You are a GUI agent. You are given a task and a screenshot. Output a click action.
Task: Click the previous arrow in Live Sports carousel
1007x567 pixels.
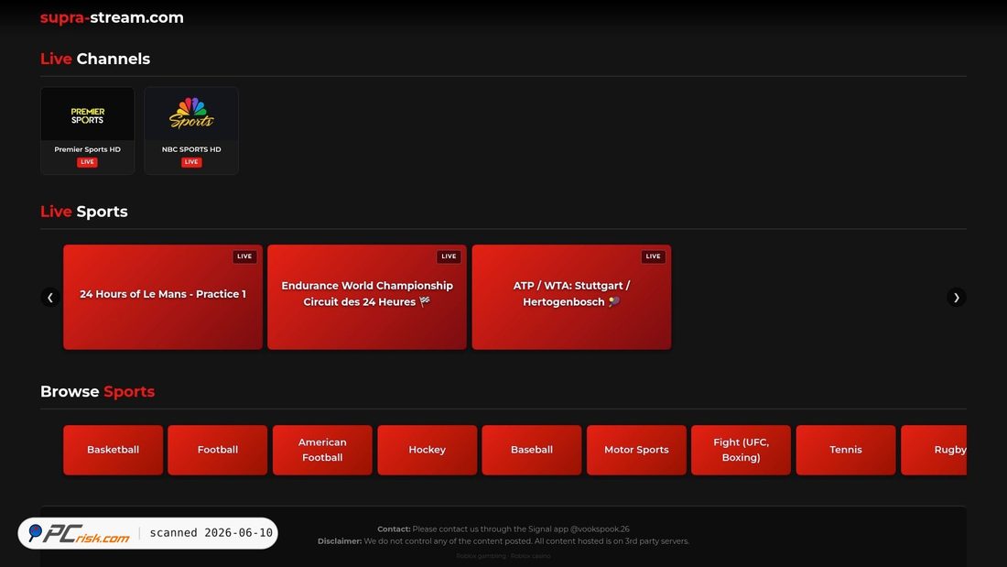50,297
